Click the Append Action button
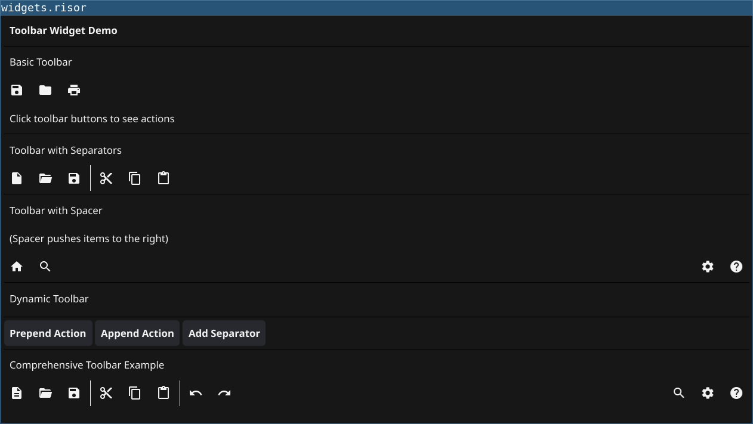The height and width of the screenshot is (424, 753). coord(137,333)
